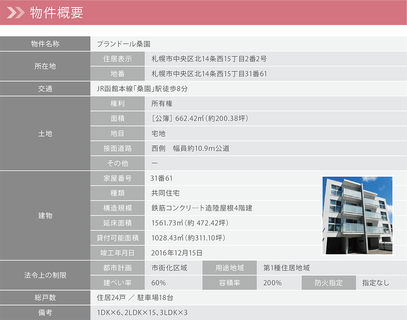Screen dimensions: 407x320
Task: Open the building photo thumbnail
Action: click(357, 215)
